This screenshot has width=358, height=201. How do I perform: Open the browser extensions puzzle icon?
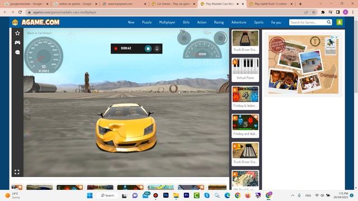point(323,12)
